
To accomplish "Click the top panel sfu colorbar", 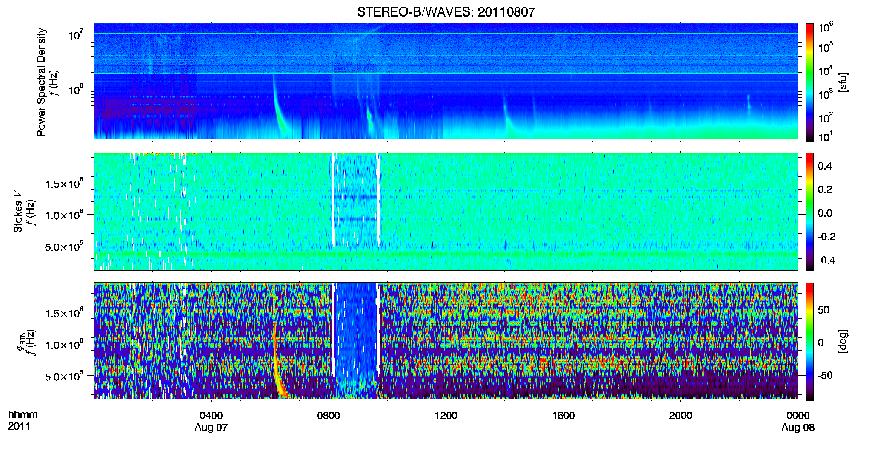I will 810,82.
